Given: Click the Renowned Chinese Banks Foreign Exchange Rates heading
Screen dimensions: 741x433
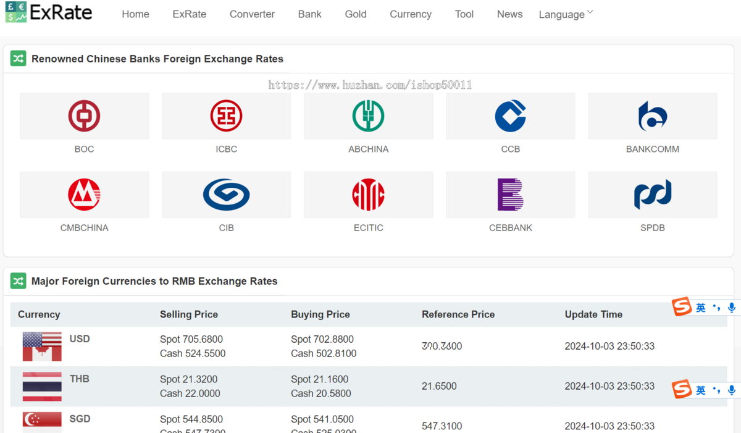Looking at the screenshot, I should [x=157, y=59].
